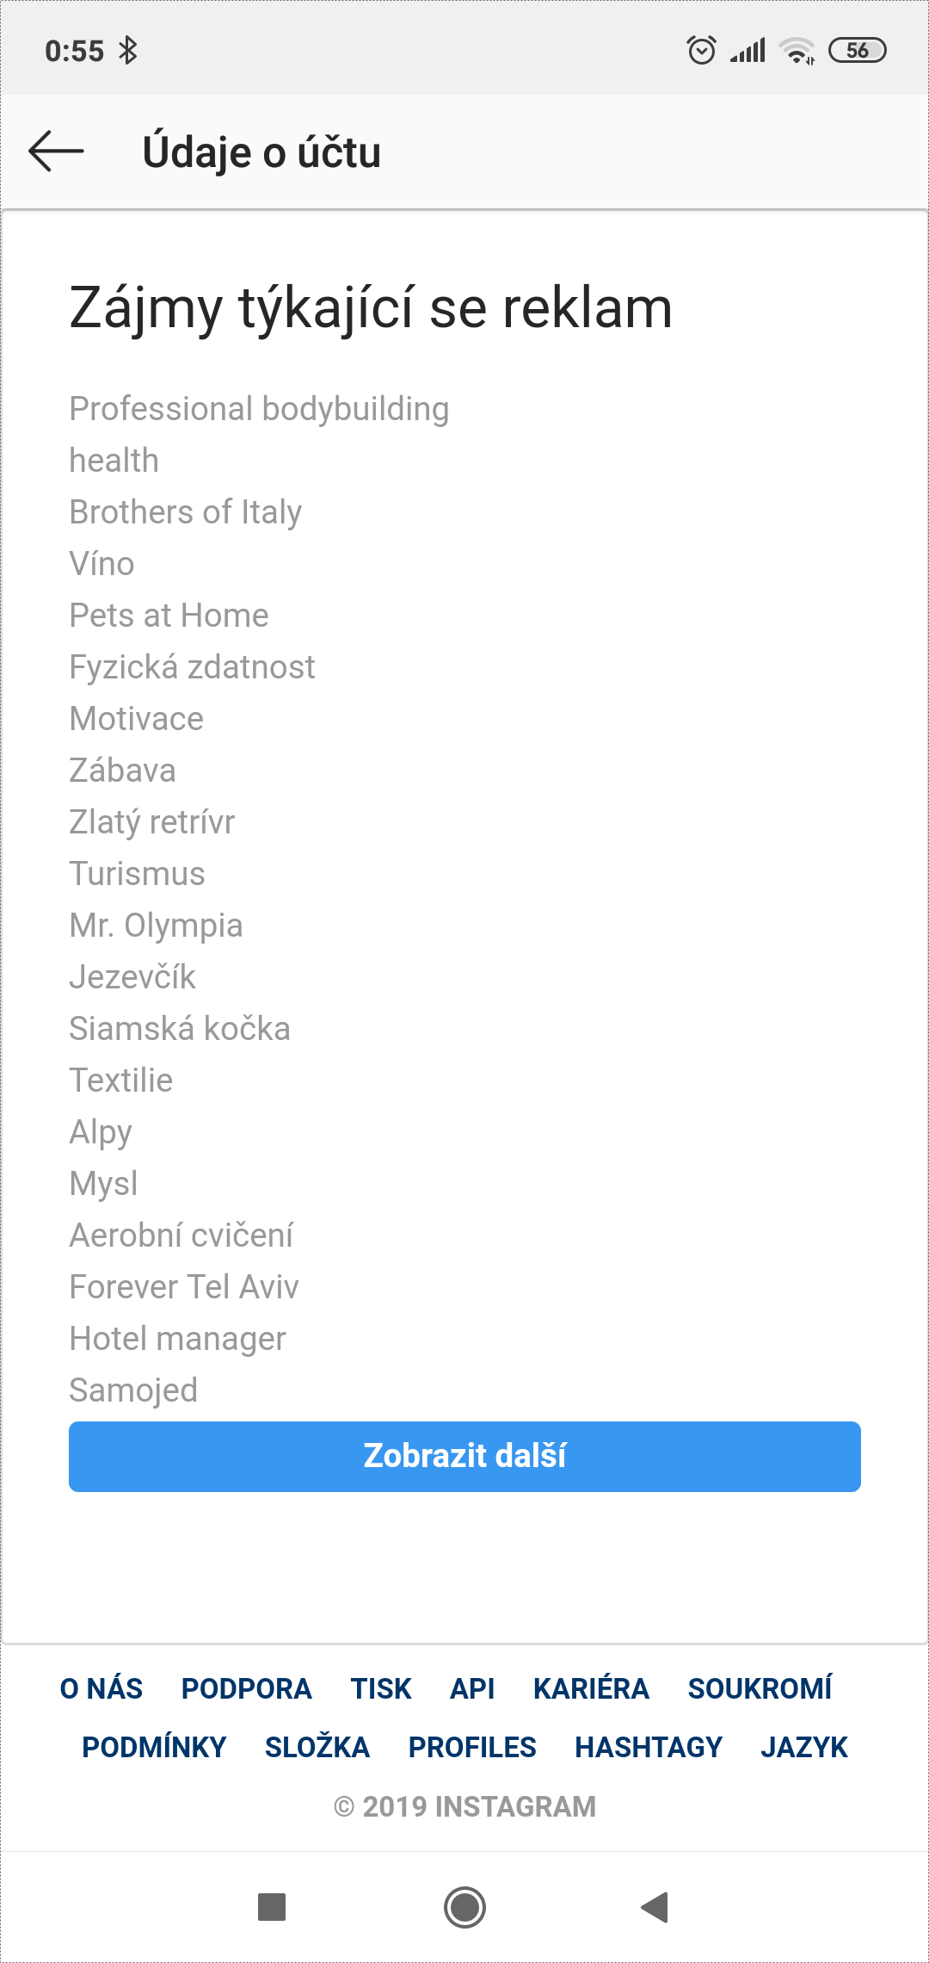
Task: Open the KARIÉRA footer link
Action: pos(591,1688)
